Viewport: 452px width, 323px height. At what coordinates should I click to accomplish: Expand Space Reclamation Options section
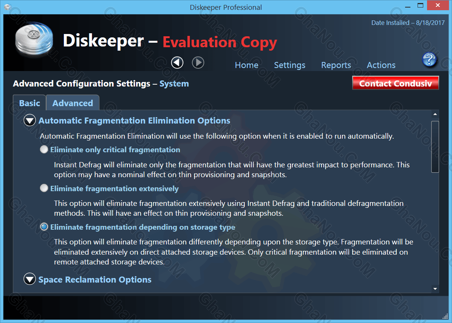(x=30, y=279)
